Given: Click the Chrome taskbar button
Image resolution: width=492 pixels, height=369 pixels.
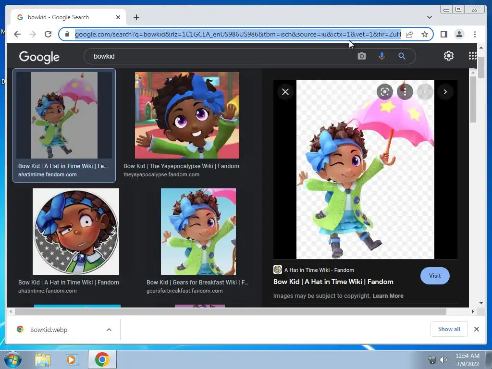Looking at the screenshot, I should pyautogui.click(x=102, y=359).
